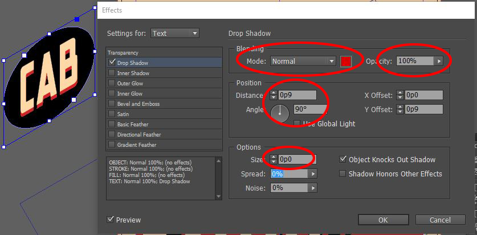Click the red shadow color swatch
Screen dimensions: 477x235
(x=346, y=61)
